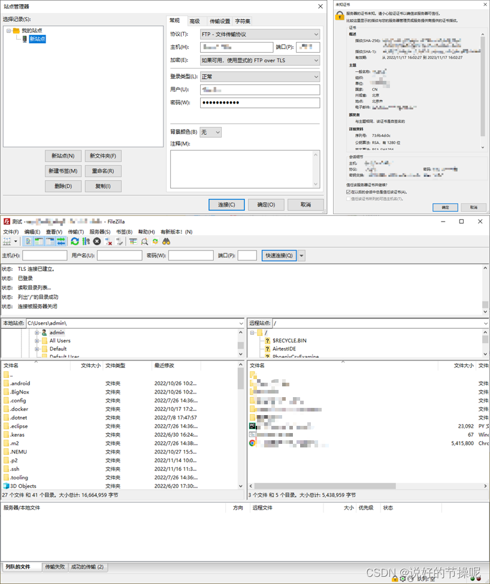Cancel current operation with black X icon

tap(97, 242)
